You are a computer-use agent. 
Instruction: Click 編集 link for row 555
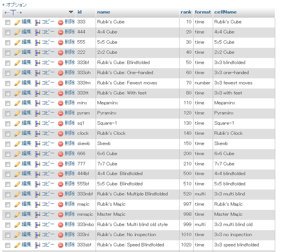coord(26,42)
